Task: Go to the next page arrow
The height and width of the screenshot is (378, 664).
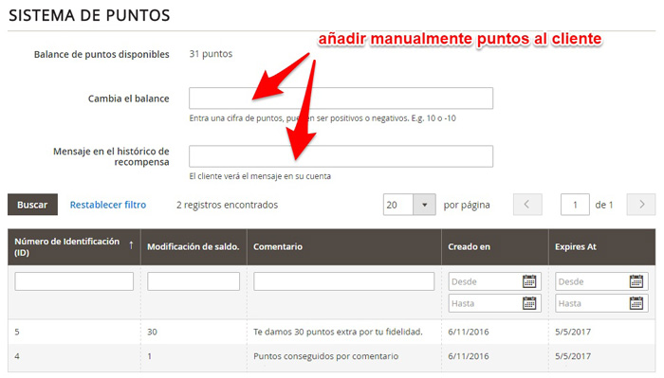Action: click(x=641, y=205)
